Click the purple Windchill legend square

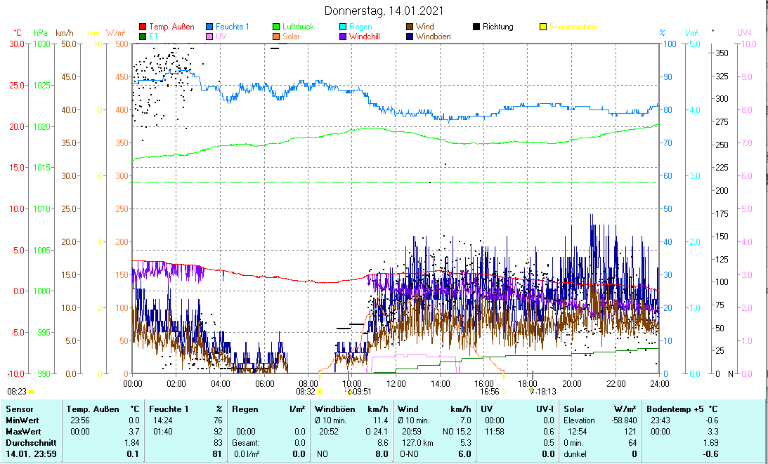[342, 37]
